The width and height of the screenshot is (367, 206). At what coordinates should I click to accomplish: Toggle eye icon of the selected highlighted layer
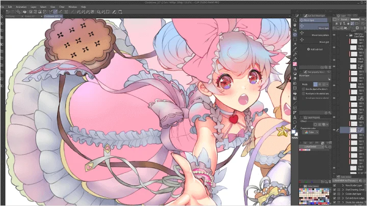[x=334, y=130]
